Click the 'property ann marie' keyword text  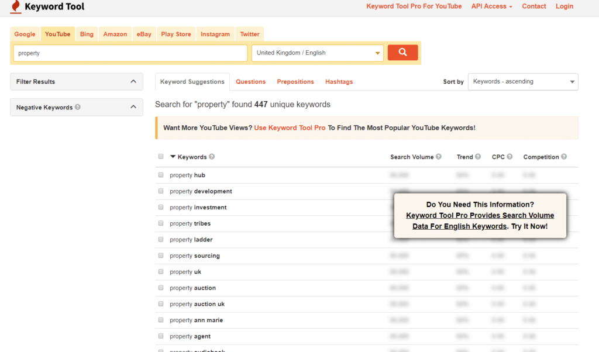[x=197, y=320]
